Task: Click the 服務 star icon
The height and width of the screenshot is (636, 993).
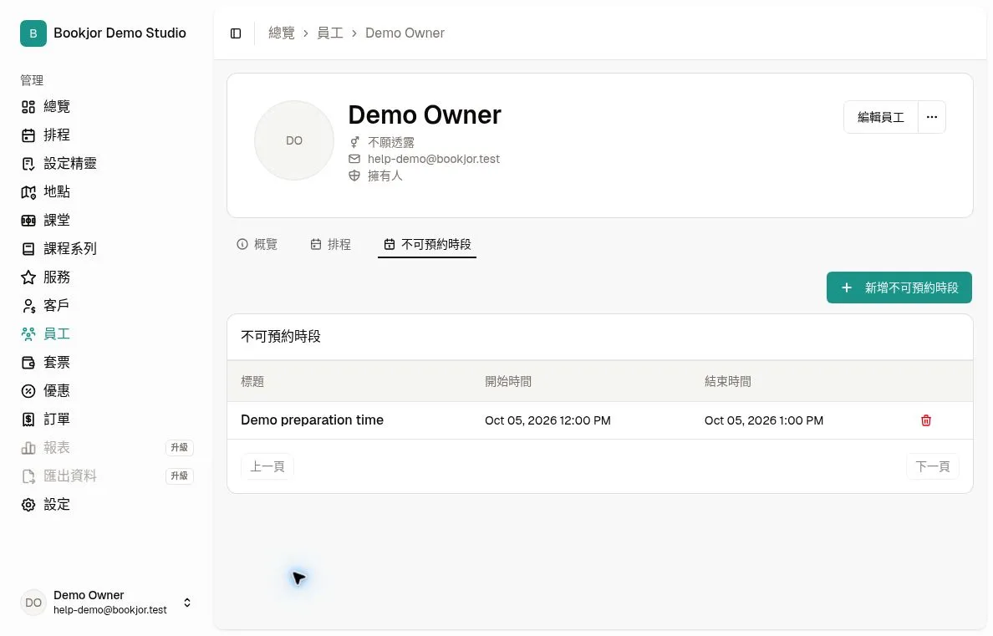Action: point(28,277)
